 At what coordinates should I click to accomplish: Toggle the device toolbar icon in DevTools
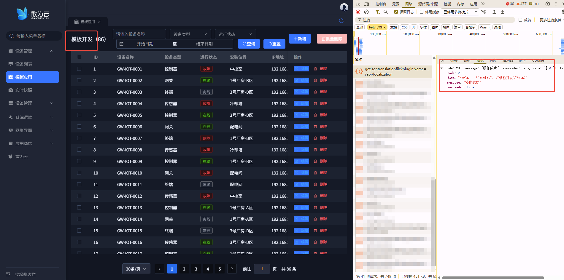pos(367,4)
